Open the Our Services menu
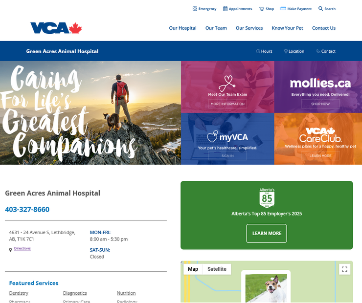This screenshot has width=362, height=303. (x=249, y=28)
